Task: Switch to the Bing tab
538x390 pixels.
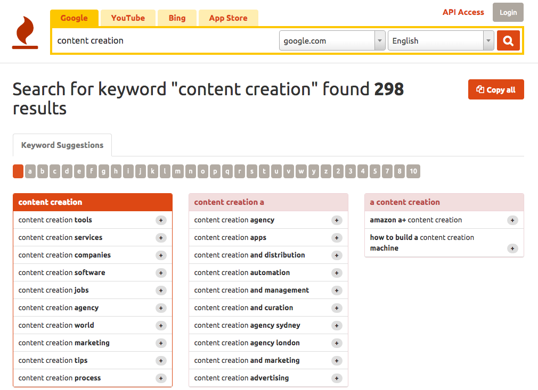Action: point(177,18)
